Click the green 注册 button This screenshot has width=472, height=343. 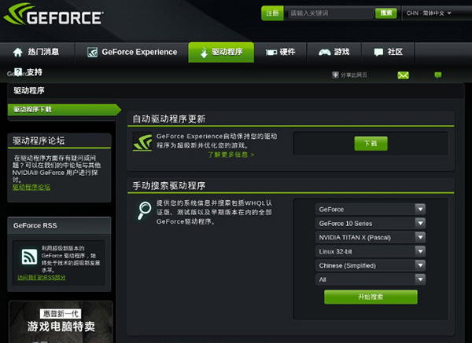(272, 13)
